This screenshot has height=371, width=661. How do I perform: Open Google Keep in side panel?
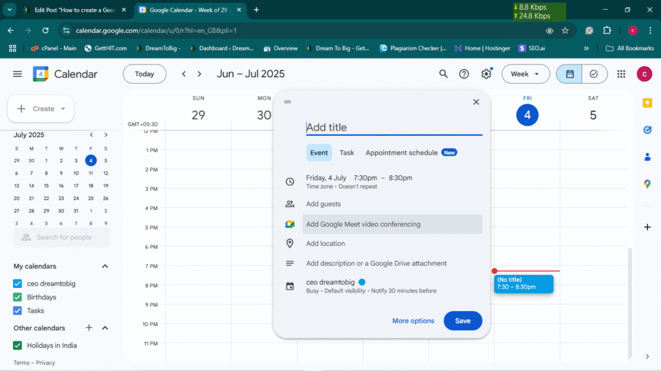647,103
